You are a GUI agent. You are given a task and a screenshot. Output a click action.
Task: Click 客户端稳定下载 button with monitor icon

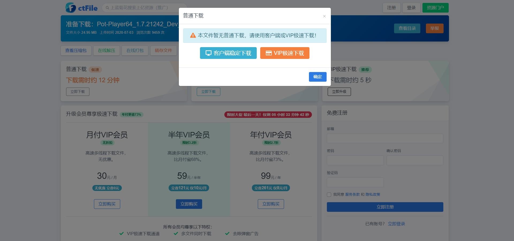pos(228,53)
